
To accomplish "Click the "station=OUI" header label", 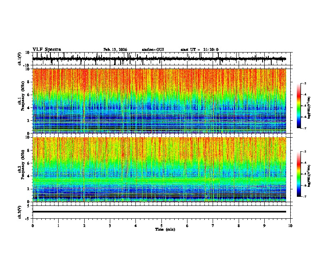I will 153,50.
